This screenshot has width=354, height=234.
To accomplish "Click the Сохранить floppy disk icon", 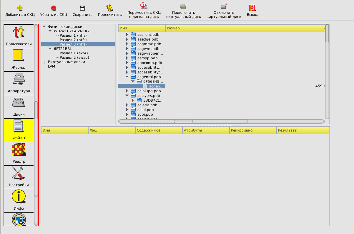I will (x=82, y=8).
